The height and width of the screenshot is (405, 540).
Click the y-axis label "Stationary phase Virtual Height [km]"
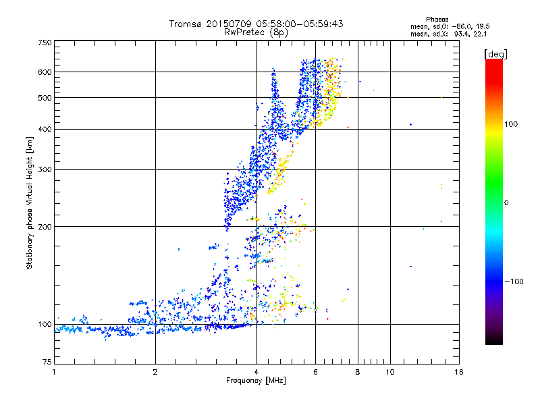point(29,202)
